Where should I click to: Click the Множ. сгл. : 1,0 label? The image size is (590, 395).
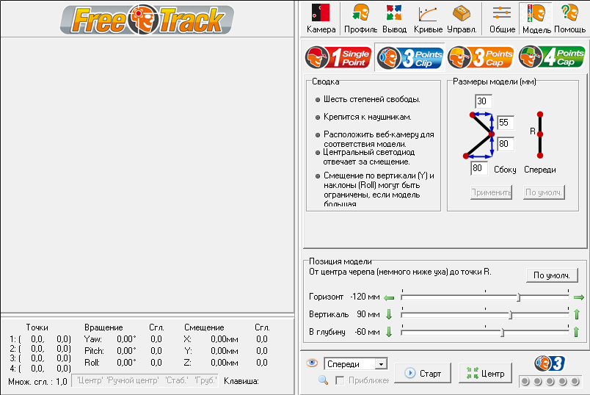tap(37, 382)
